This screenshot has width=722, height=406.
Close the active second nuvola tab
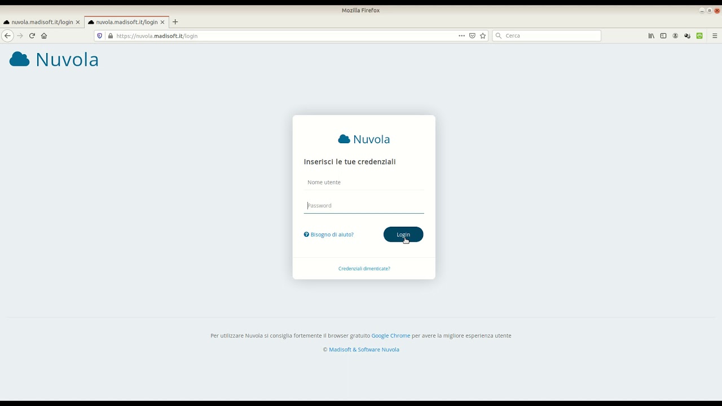point(162,22)
